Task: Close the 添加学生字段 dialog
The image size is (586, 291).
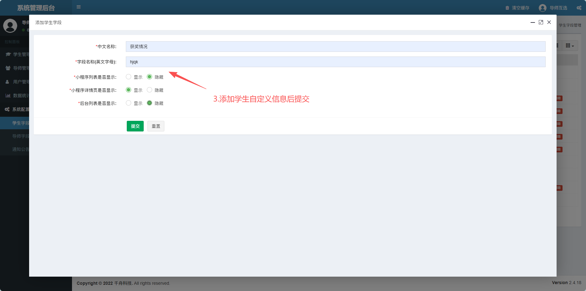Action: point(549,22)
